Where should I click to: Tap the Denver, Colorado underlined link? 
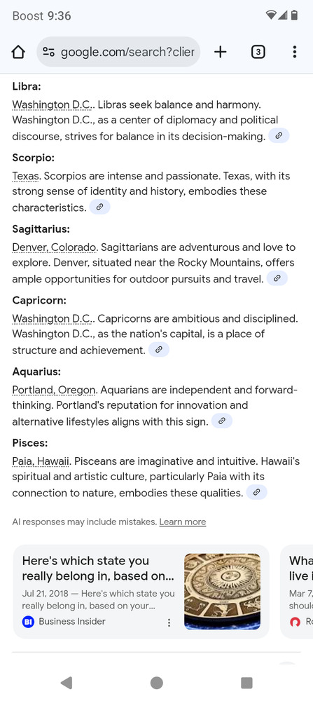(54, 247)
